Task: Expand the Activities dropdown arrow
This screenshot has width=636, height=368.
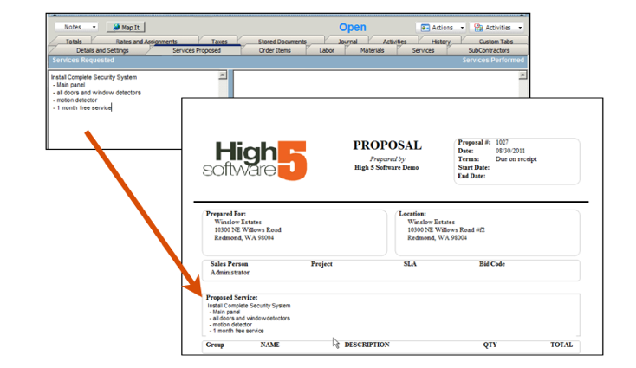Action: (520, 28)
